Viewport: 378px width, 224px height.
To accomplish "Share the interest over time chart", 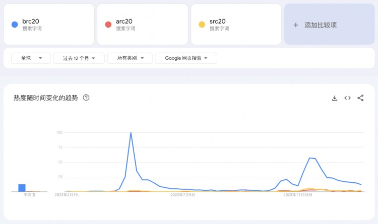I will (360, 98).
